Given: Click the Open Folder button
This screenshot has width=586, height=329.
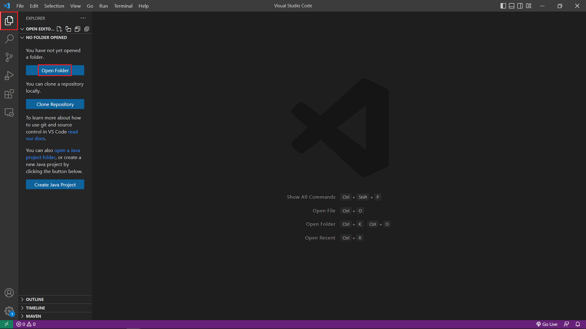Looking at the screenshot, I should click(x=55, y=70).
